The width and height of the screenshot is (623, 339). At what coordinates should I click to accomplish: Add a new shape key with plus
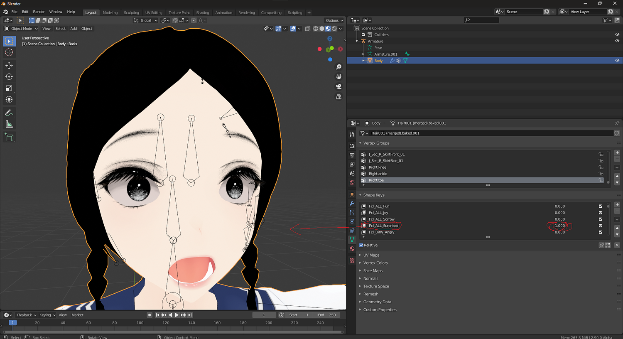tap(617, 204)
